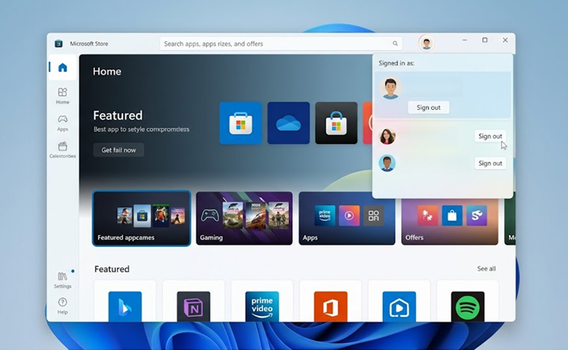Click the Home page heading
The height and width of the screenshot is (350, 568).
coord(107,71)
